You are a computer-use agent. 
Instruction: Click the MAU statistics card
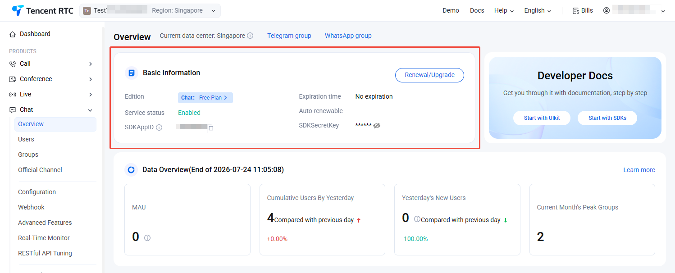[187, 219]
